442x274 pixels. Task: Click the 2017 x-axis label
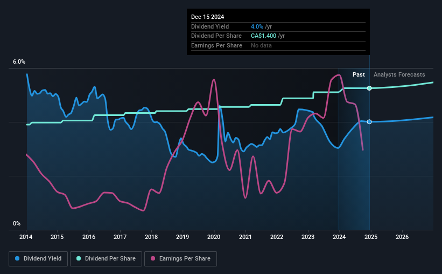120,237
